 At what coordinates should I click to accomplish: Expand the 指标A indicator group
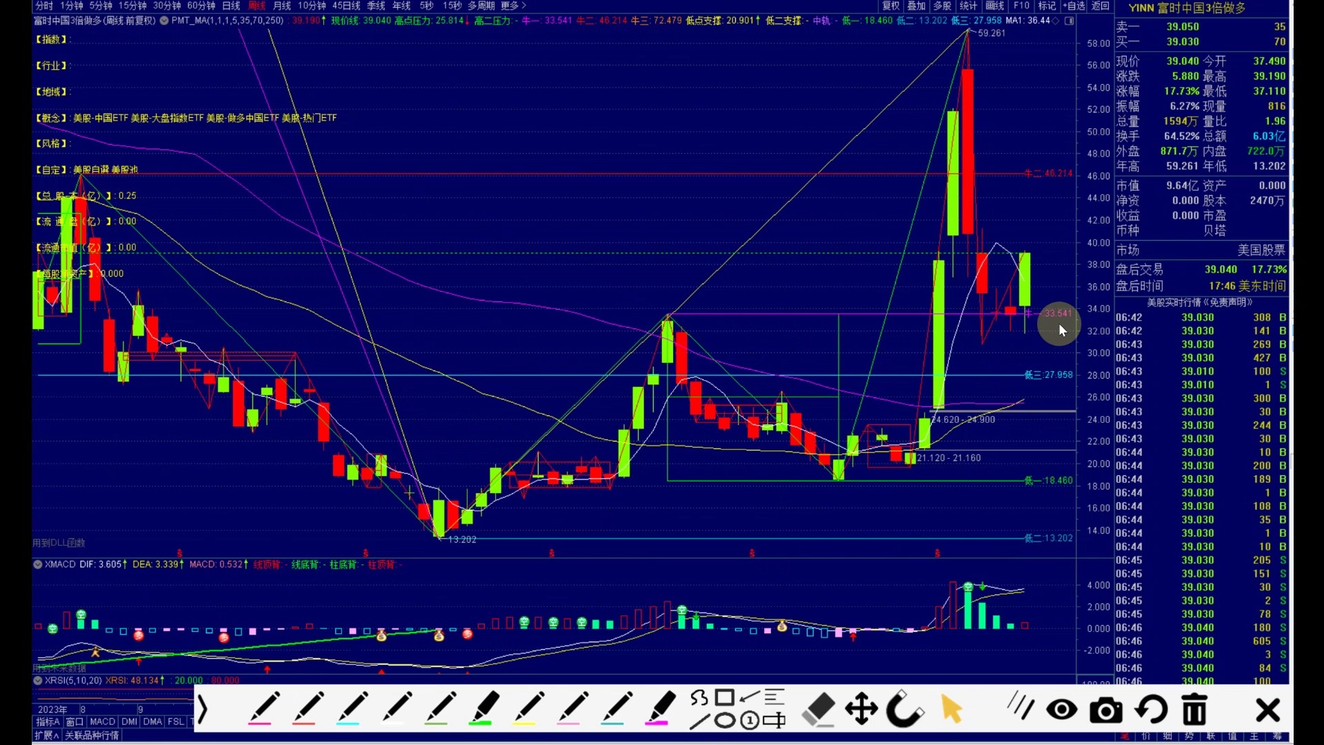pyautogui.click(x=48, y=722)
